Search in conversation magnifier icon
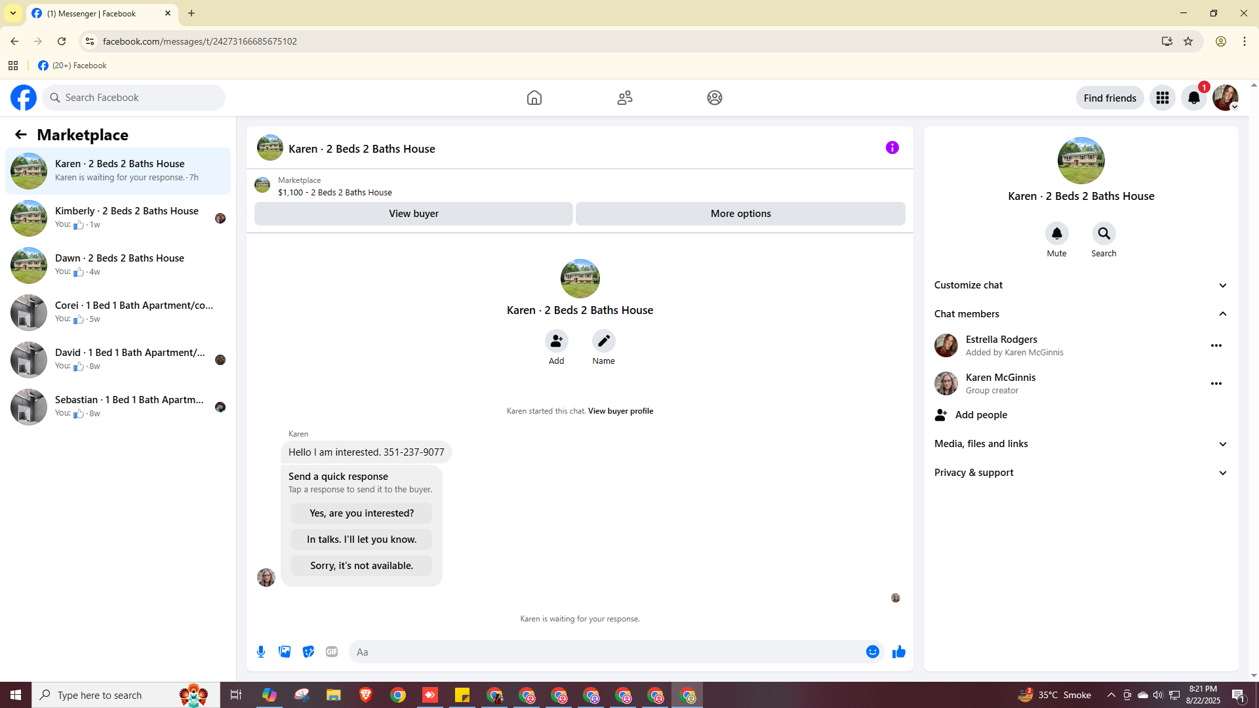This screenshot has height=708, width=1259. point(1104,233)
